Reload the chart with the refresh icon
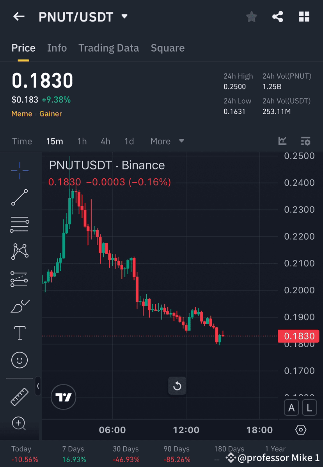This screenshot has height=467, width=323. point(177,386)
